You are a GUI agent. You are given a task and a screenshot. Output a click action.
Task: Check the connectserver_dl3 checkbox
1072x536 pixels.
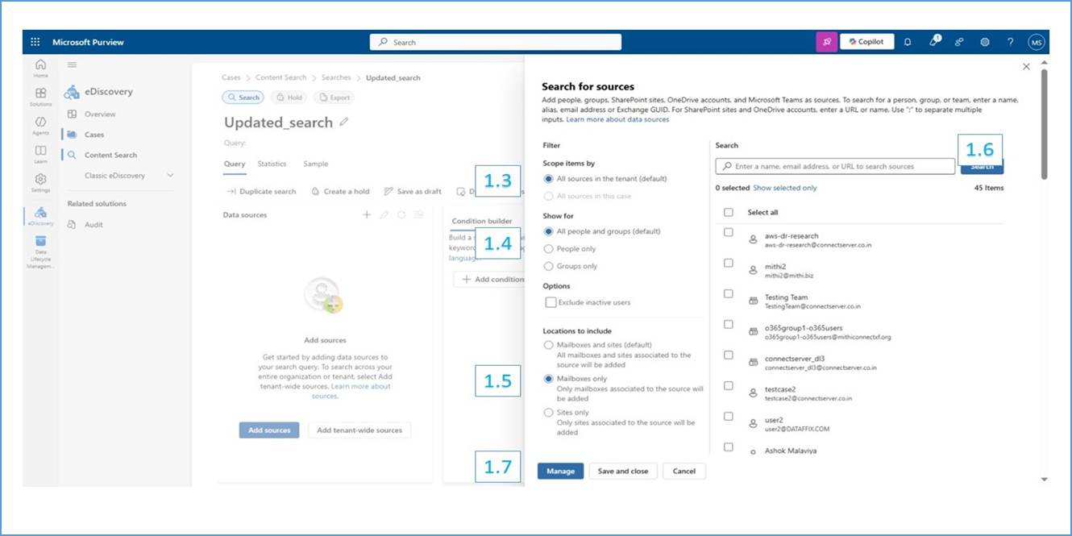click(729, 355)
